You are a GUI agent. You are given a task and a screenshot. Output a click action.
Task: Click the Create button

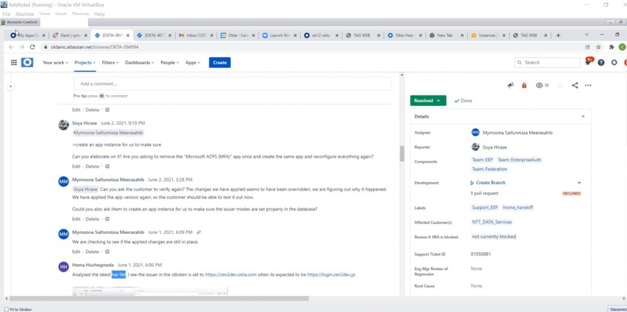(220, 63)
